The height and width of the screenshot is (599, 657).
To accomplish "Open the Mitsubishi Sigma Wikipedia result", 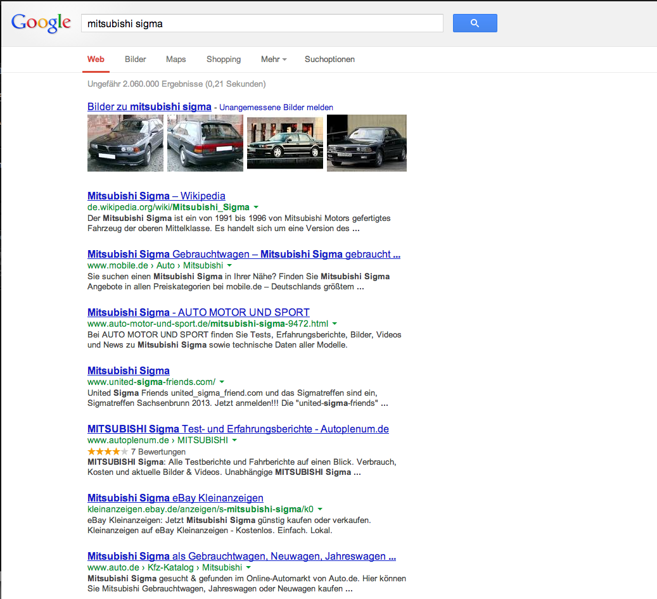I will 156,196.
